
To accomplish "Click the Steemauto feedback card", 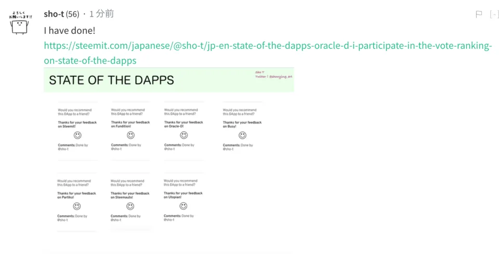I will [130, 202].
